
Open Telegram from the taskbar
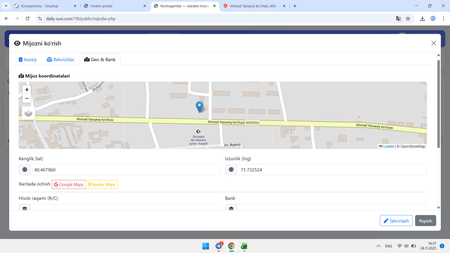219,246
